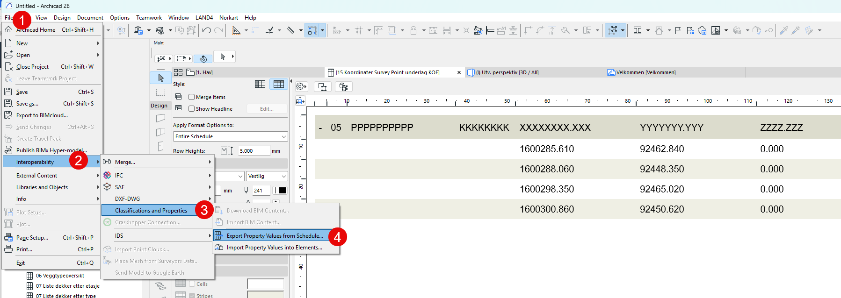
Task: Click the layer visibility eye icon
Action: 160,30
